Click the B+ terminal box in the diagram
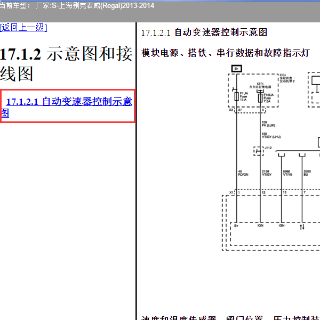Viewport: 320px width, 320px height. (237, 69)
